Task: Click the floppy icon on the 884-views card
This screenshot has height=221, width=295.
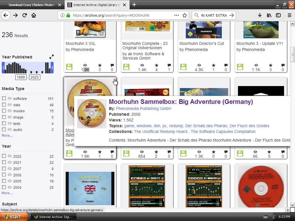Action: [126, 154]
